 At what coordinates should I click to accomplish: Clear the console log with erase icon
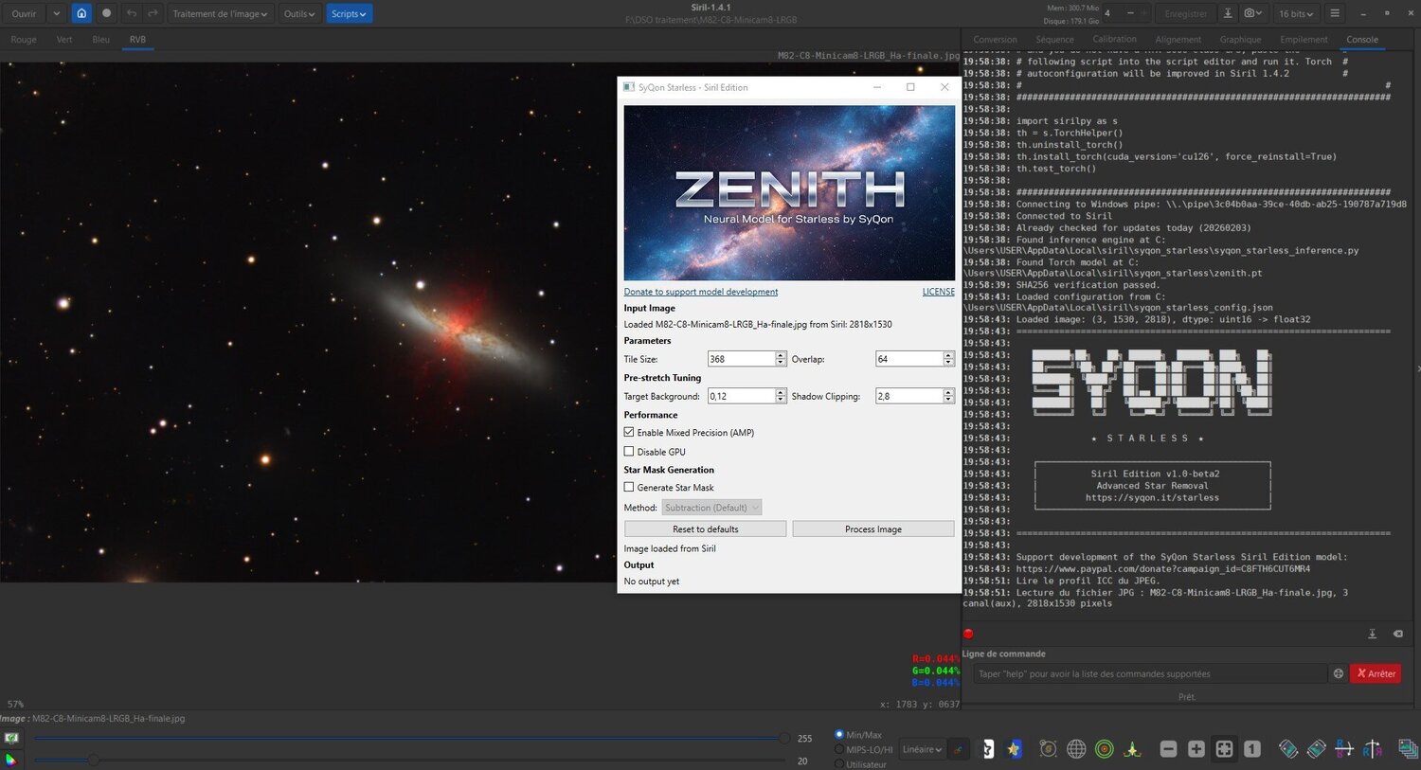(1398, 634)
